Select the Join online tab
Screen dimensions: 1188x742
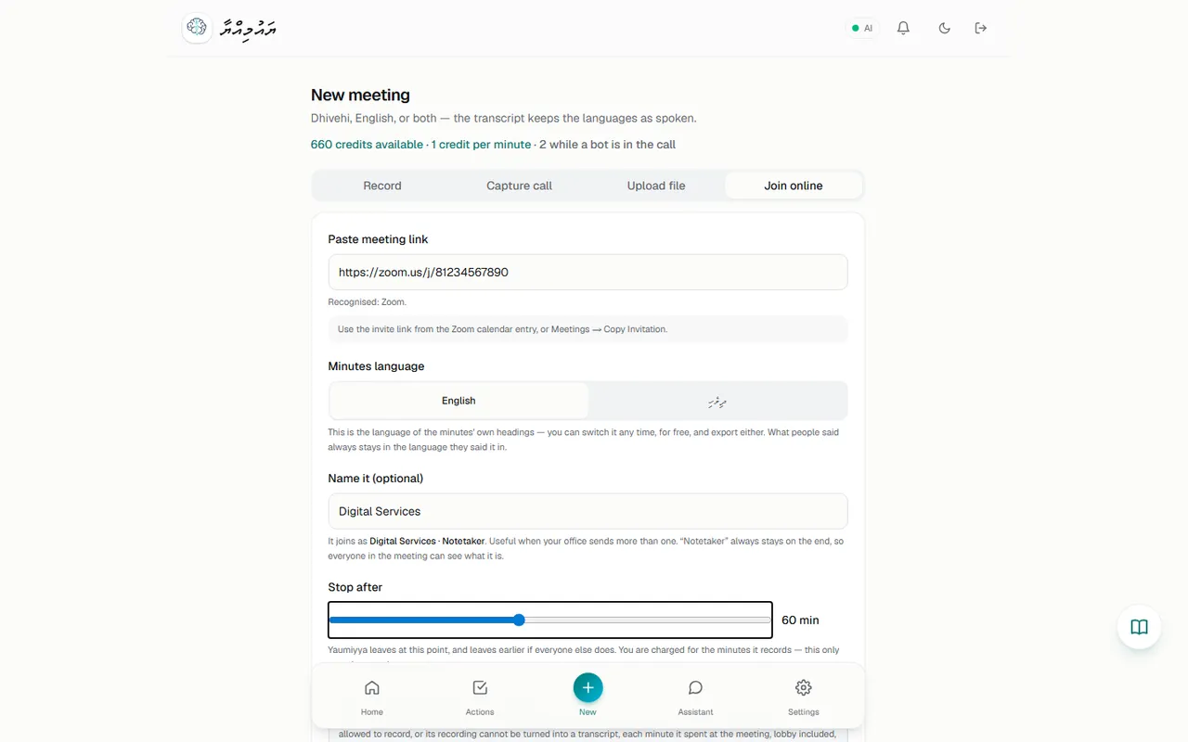(794, 185)
